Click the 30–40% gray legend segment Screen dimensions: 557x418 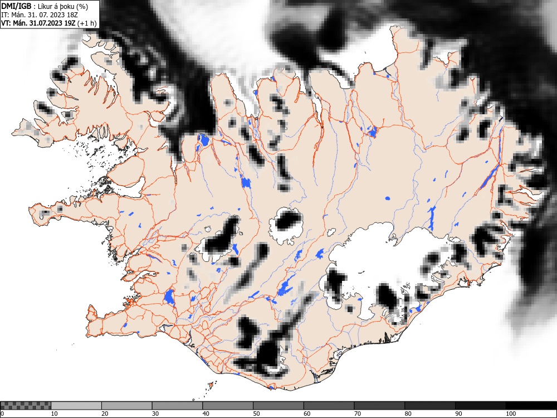point(177,406)
